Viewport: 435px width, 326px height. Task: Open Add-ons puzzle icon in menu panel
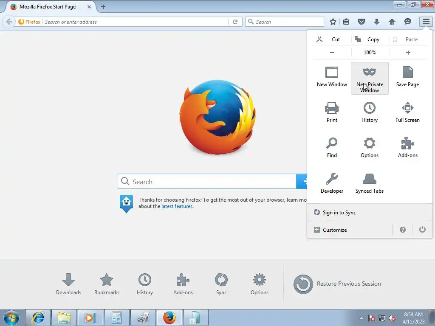click(x=407, y=148)
